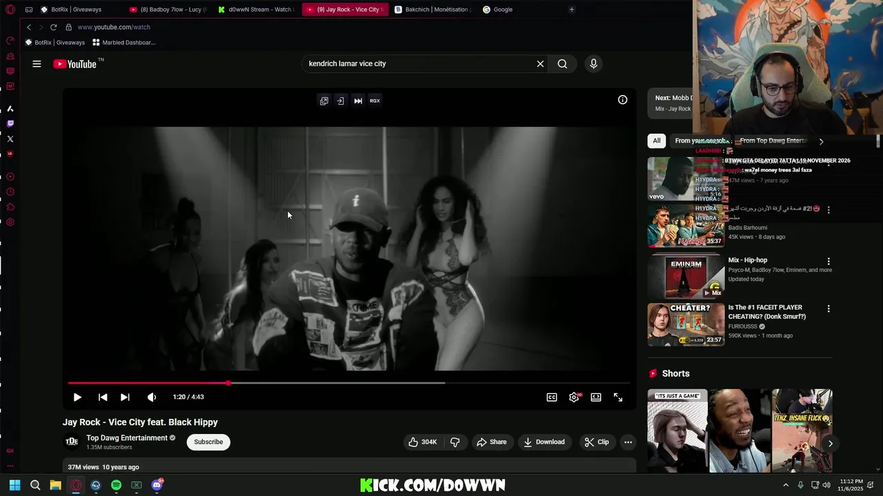Switch to theater mode
The height and width of the screenshot is (496, 883).
point(596,397)
